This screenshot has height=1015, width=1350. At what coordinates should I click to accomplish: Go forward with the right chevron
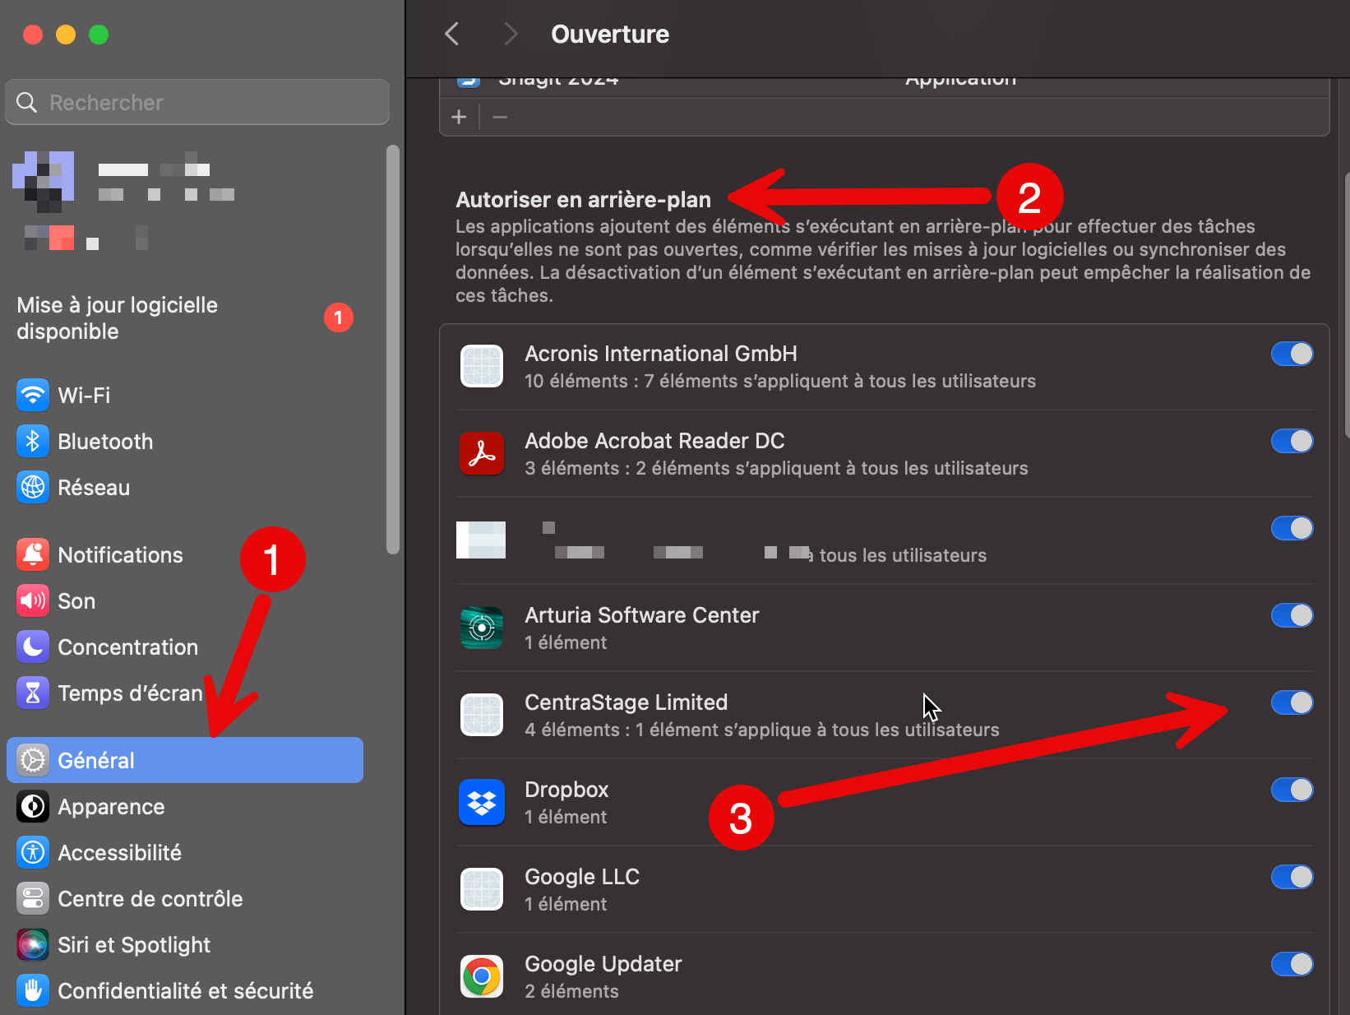pos(511,35)
